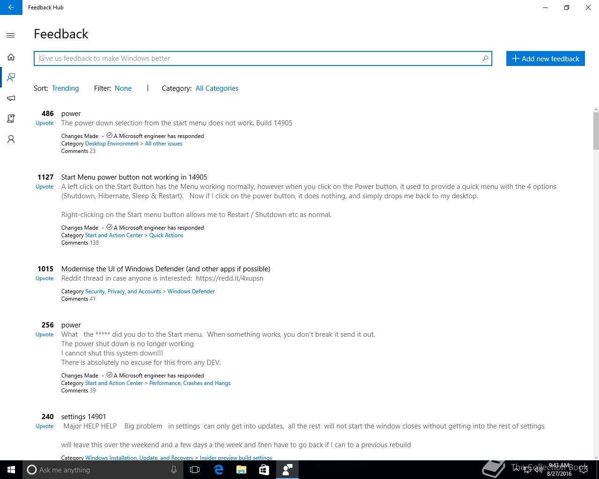Open the Home page icon
The height and width of the screenshot is (479, 599).
point(11,57)
